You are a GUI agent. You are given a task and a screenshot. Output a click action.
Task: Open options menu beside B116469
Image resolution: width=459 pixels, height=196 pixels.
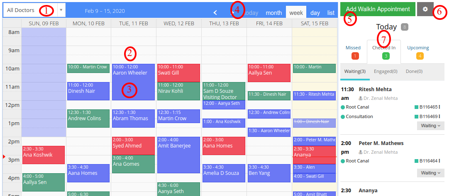439,116
